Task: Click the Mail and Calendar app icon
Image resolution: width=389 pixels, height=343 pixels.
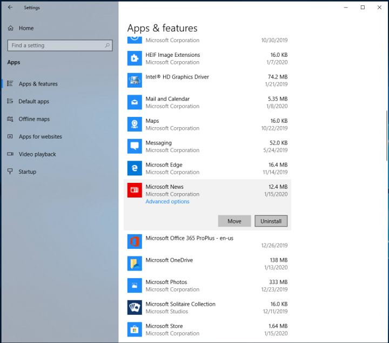Action: 135,102
